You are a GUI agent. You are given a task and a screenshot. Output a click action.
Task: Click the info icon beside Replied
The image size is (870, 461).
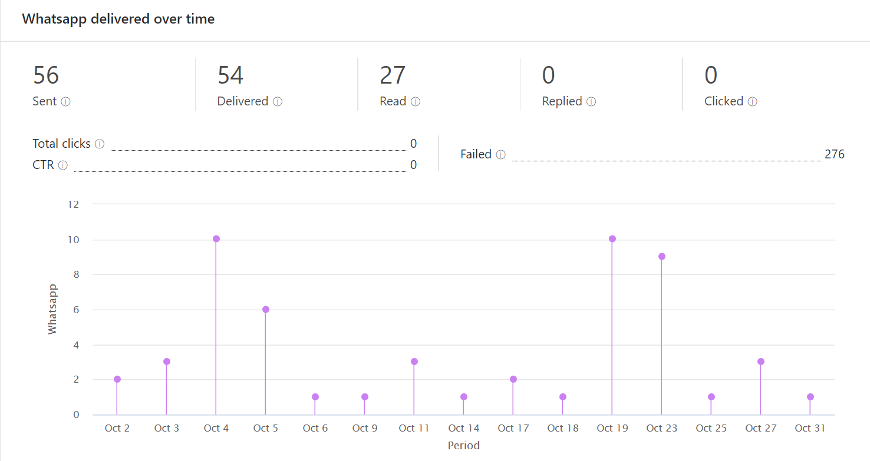coord(591,102)
